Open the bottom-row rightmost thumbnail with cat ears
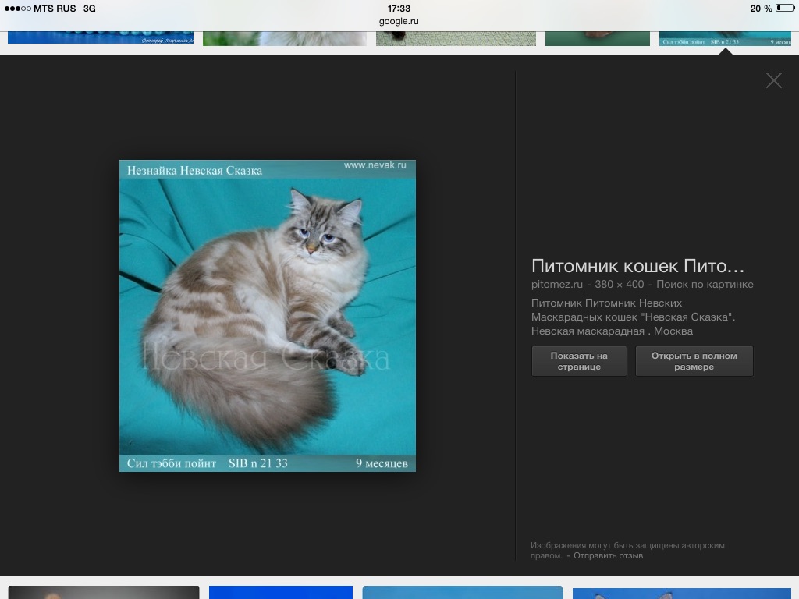Screen dimensions: 799x599 pos(681,593)
